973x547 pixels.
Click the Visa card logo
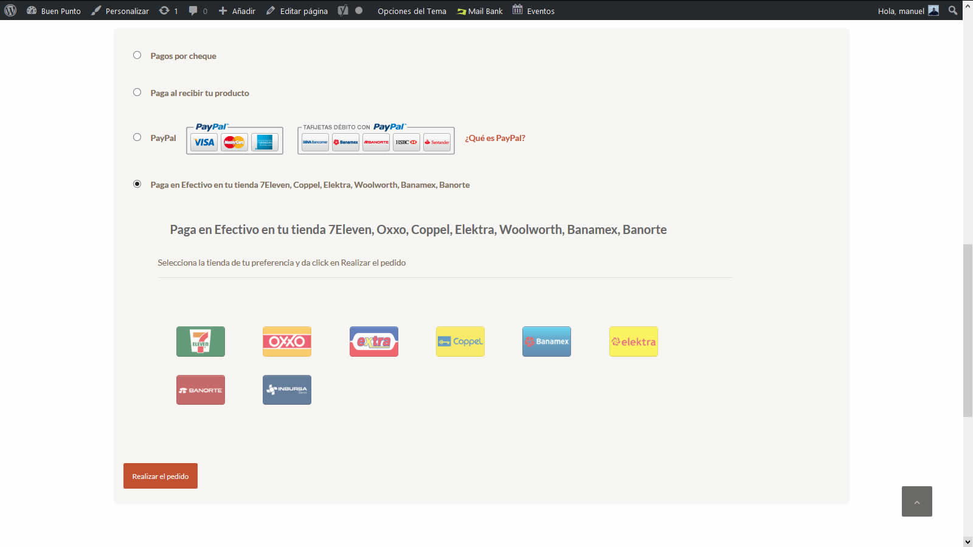tap(204, 142)
